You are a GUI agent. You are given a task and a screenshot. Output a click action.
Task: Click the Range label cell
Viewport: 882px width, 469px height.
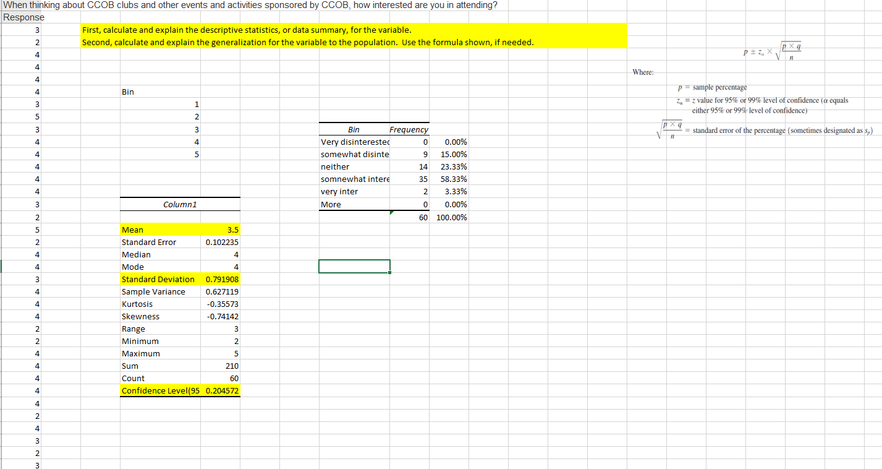(159, 329)
